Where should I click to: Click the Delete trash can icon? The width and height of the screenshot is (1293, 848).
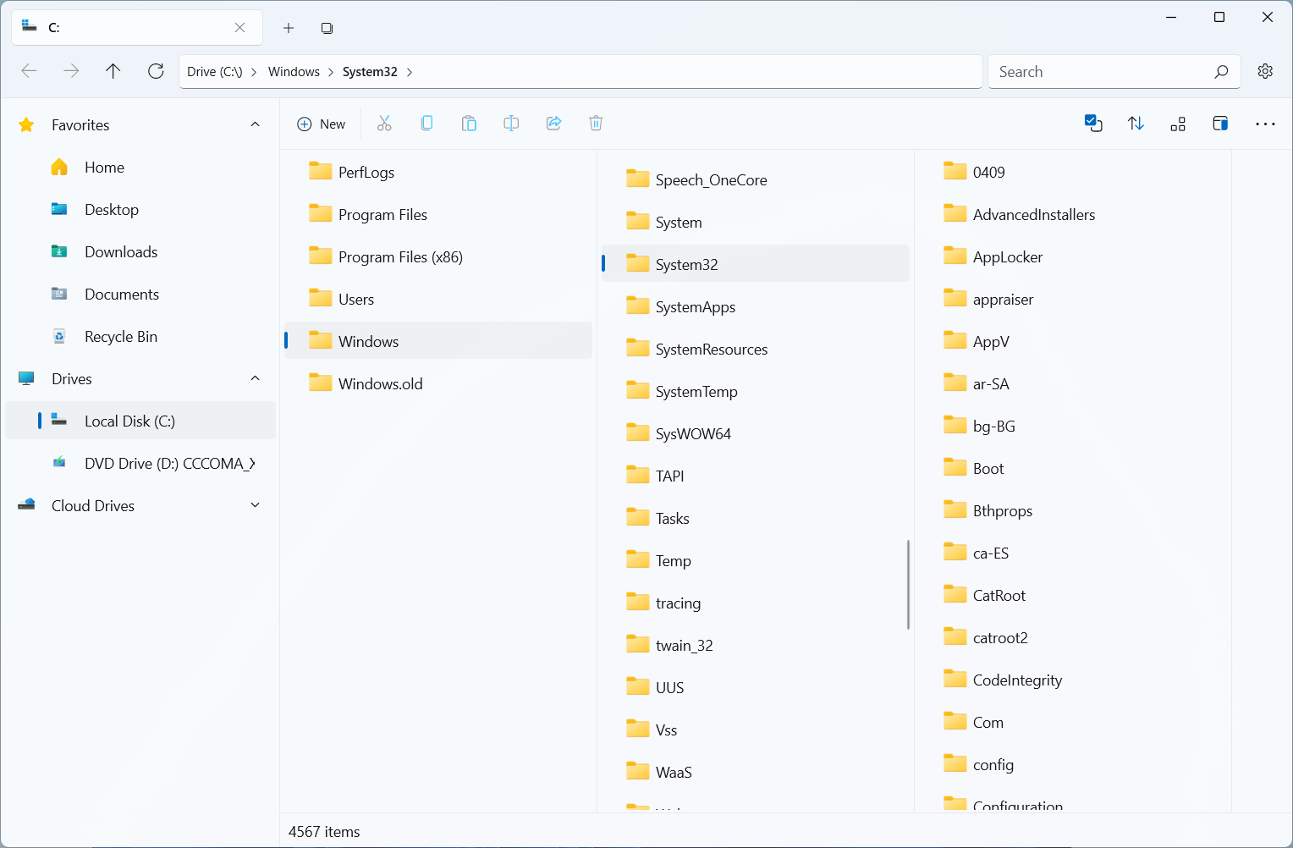coord(596,124)
